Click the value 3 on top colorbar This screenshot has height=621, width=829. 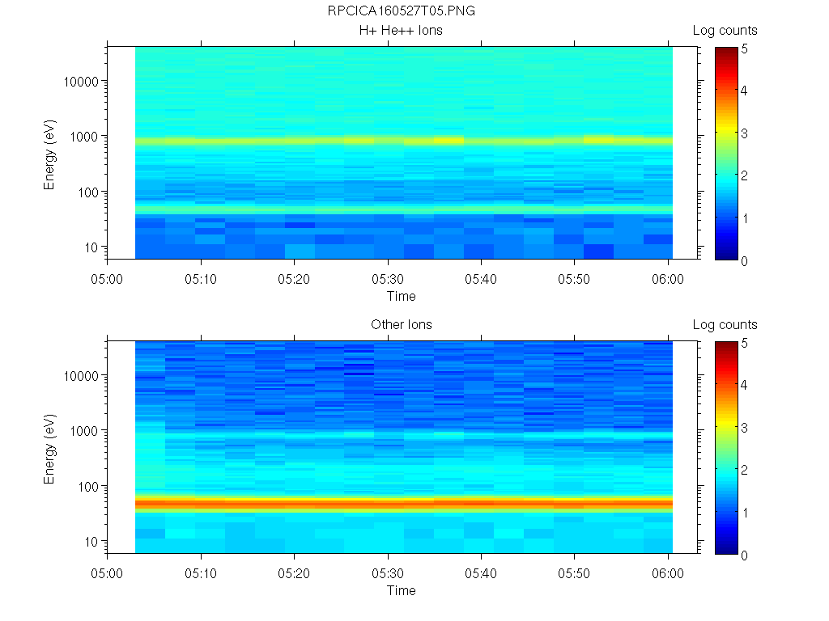pyautogui.click(x=745, y=133)
